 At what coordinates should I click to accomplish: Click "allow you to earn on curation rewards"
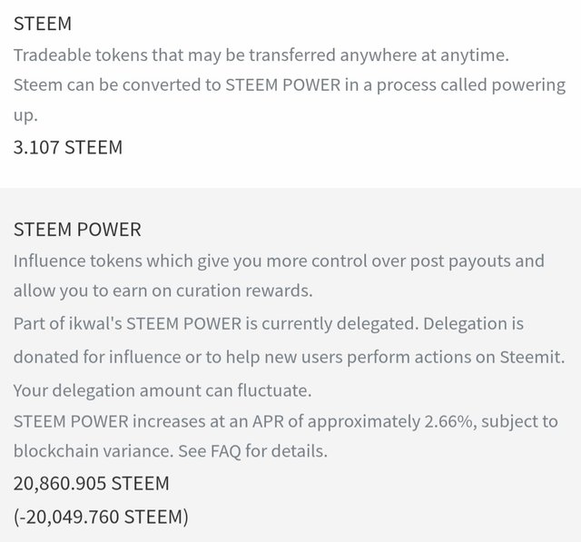coord(162,291)
